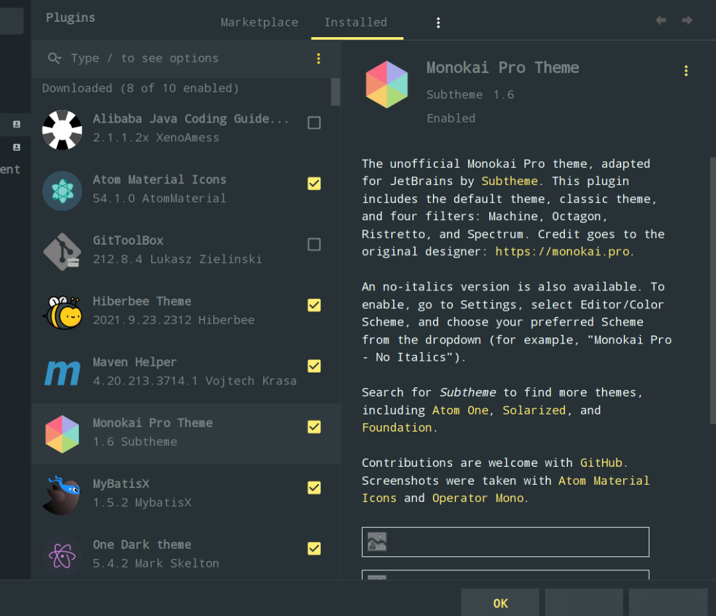Select the Hiberbee Theme plugin name
Image resolution: width=716 pixels, height=616 pixels.
[x=142, y=302]
